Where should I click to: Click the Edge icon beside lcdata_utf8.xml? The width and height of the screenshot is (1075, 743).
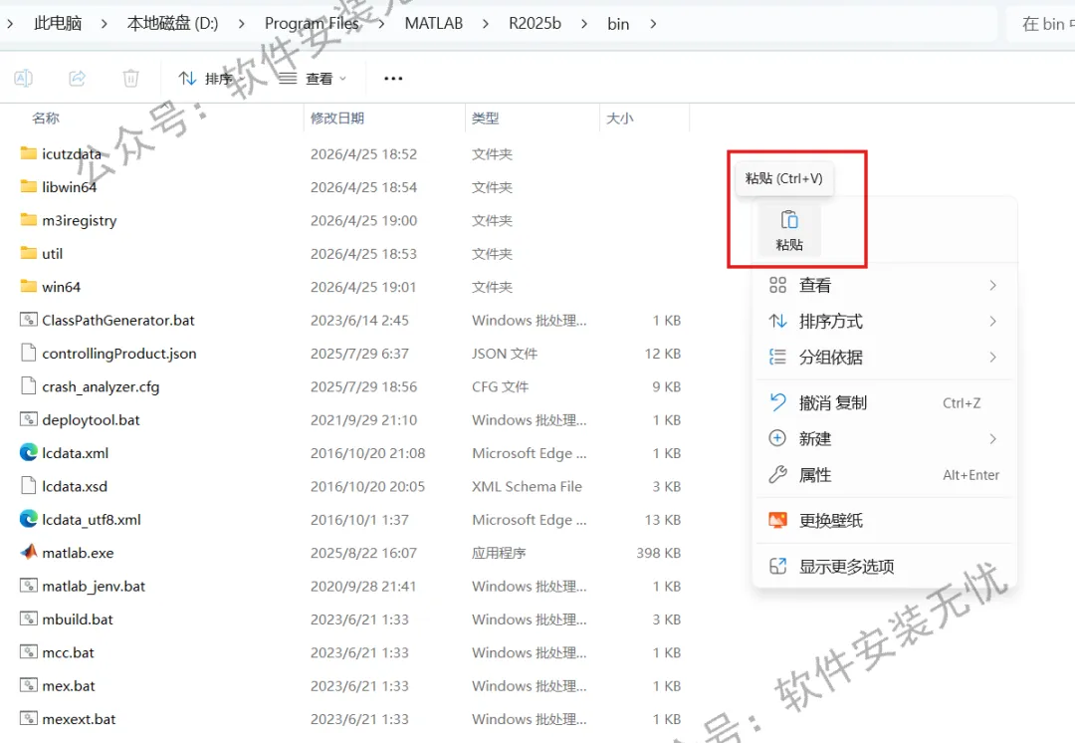coord(28,519)
